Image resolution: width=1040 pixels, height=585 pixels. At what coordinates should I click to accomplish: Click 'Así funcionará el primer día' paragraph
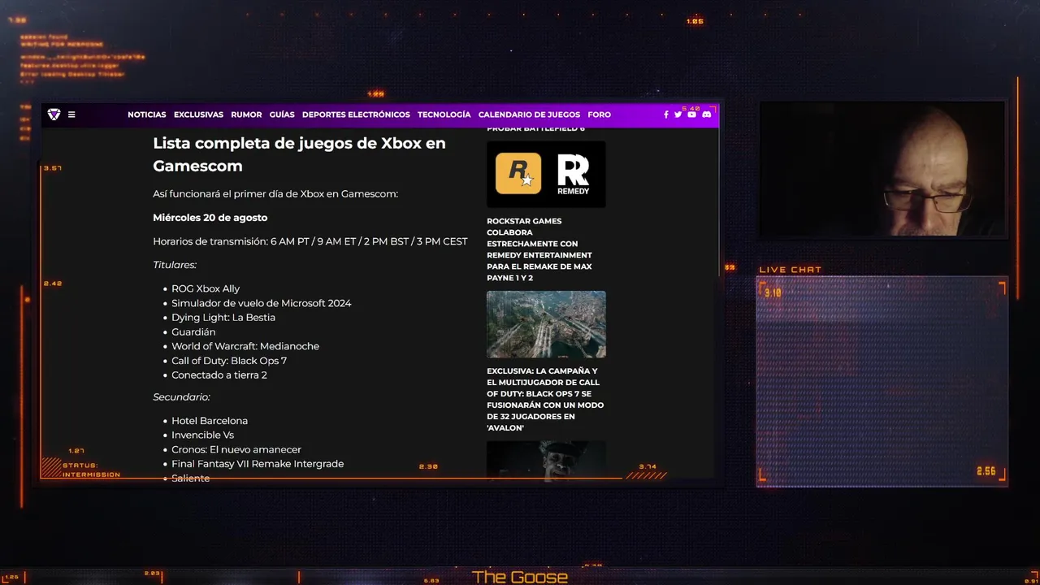(x=275, y=194)
